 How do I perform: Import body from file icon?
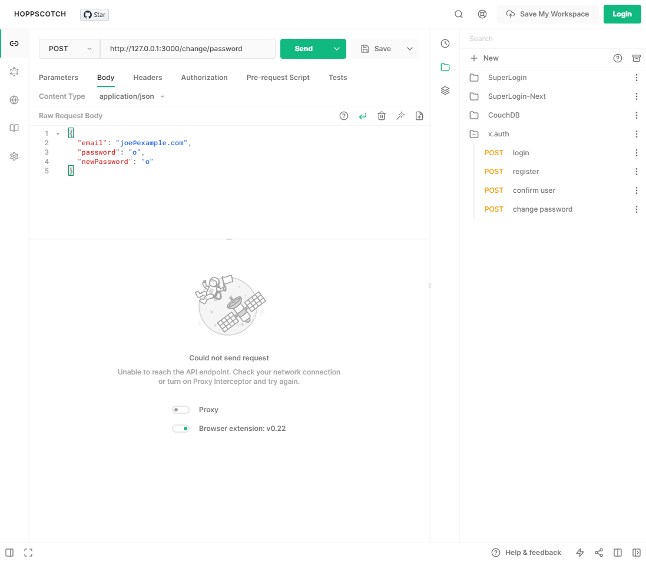click(x=419, y=116)
